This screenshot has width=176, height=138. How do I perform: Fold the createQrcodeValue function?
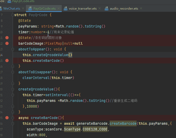click(x=12, y=89)
